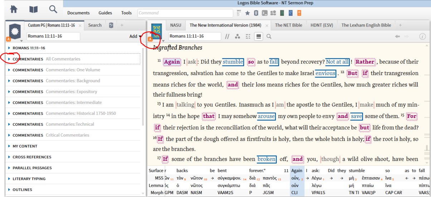Open resource information 'i' icon
Screen dimensions: 431x197
click(x=422, y=36)
